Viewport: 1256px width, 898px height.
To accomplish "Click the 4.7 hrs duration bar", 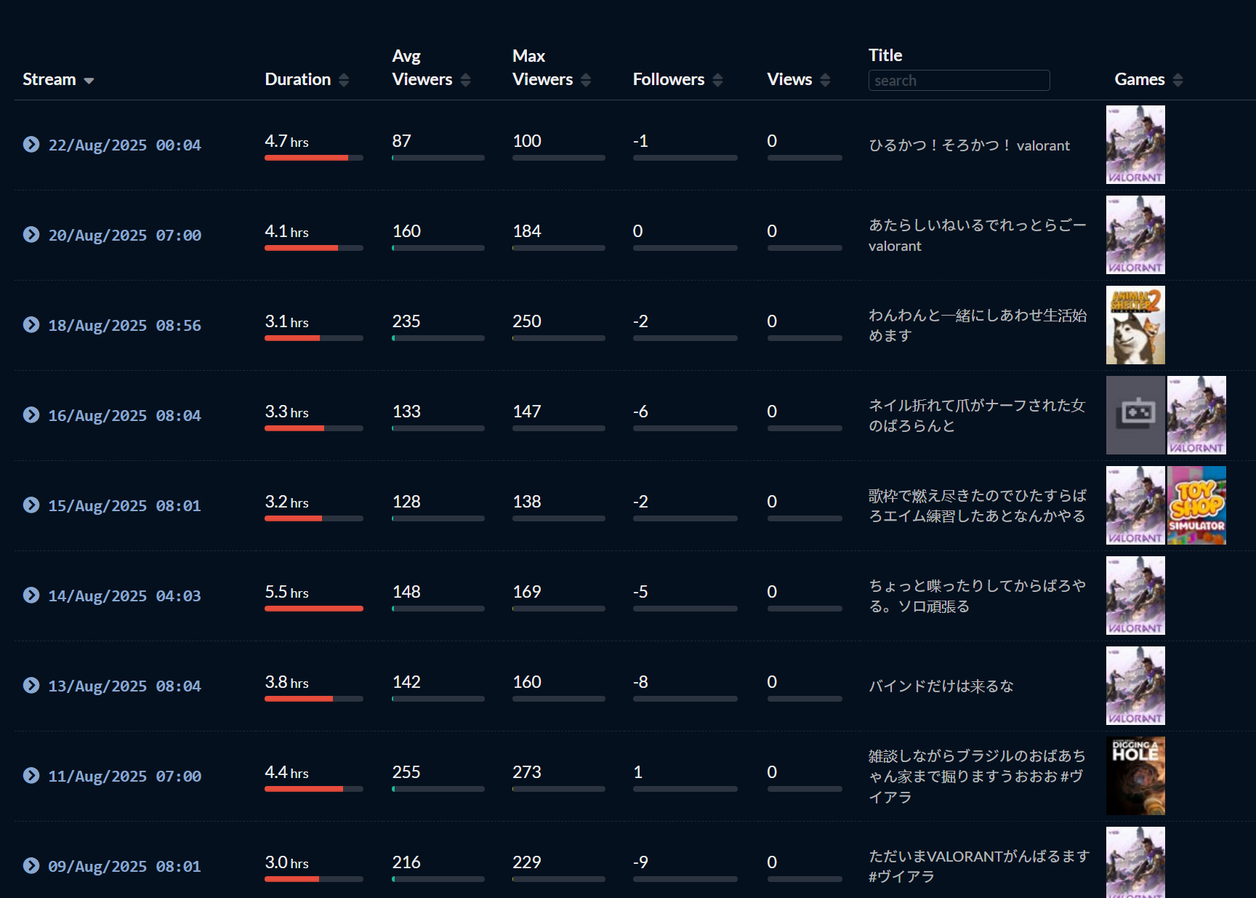I will (314, 158).
